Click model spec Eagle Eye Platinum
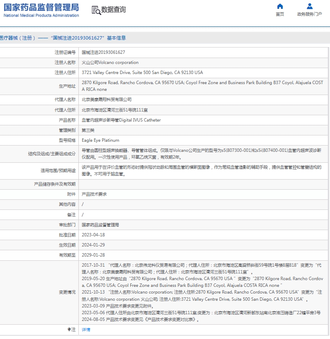Viewport: 330px width, 339px height. [100, 140]
